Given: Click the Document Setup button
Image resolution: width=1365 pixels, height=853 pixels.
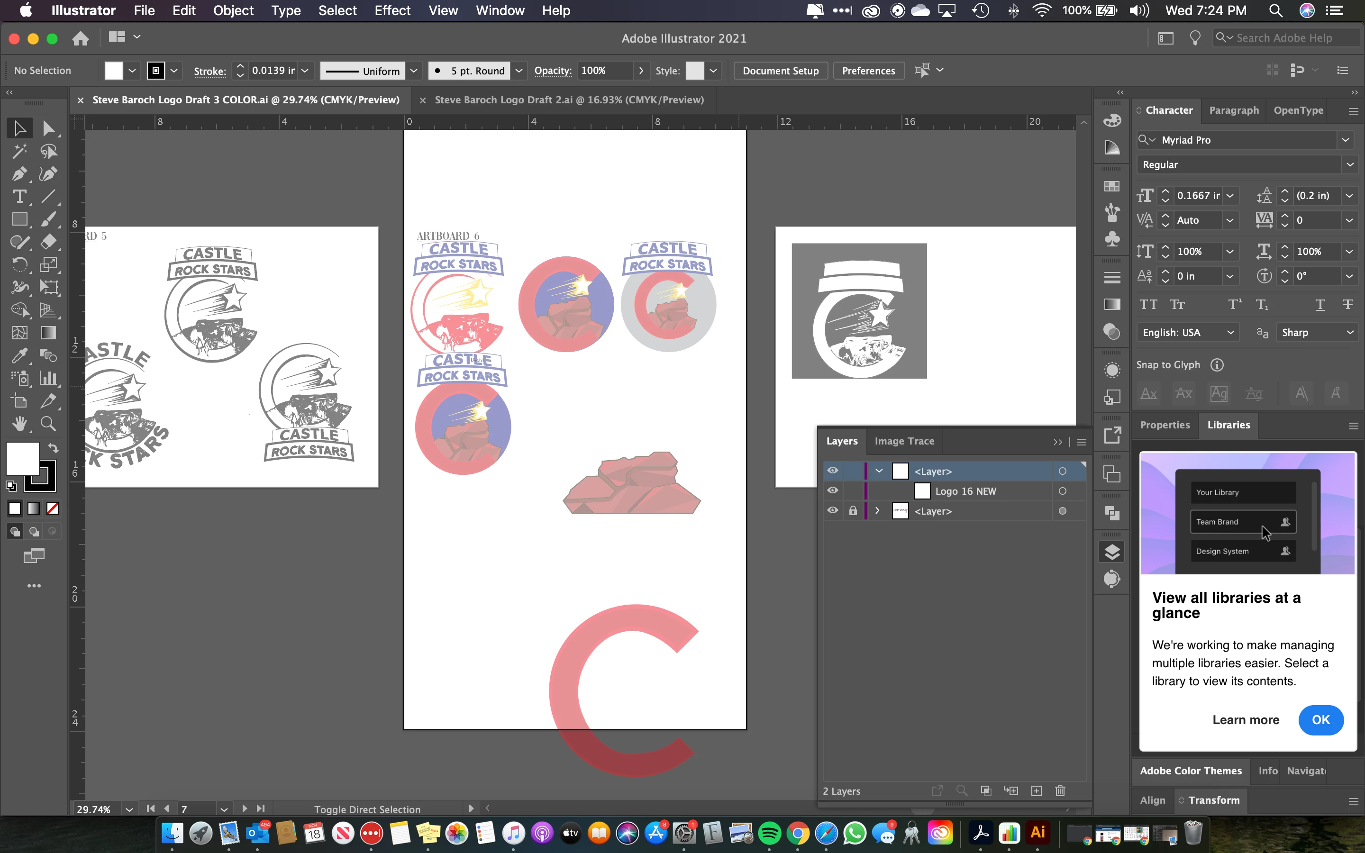Looking at the screenshot, I should (x=780, y=71).
